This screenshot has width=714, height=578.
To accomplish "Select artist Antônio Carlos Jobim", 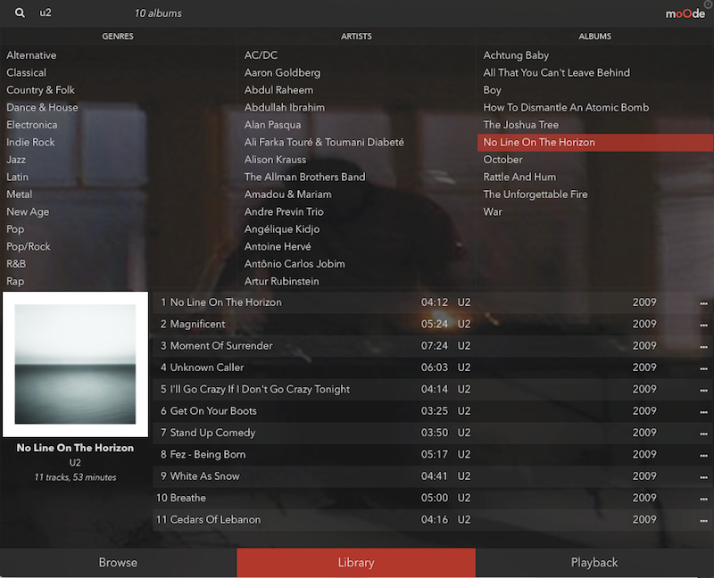I will pyautogui.click(x=295, y=263).
